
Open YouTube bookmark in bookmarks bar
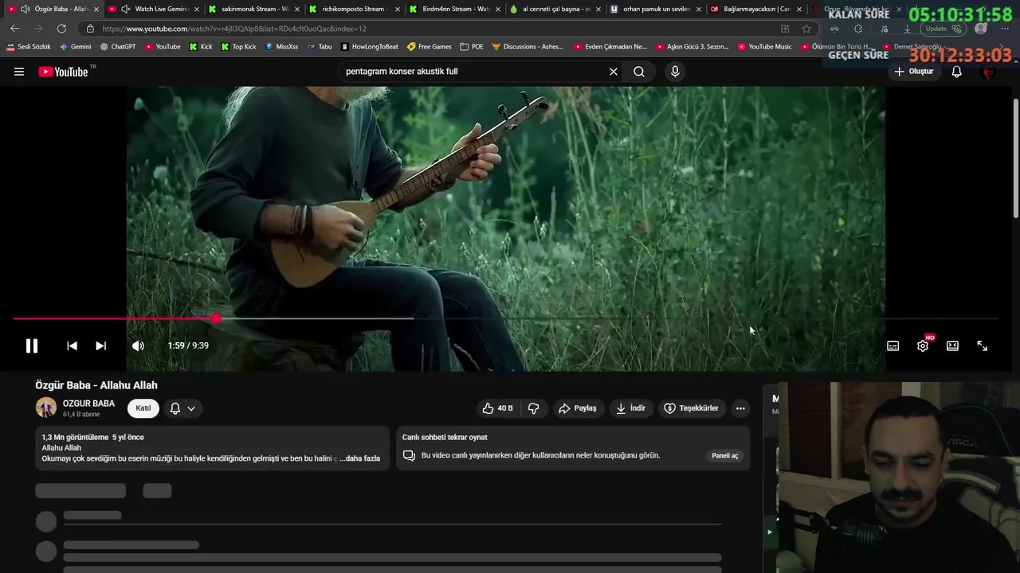click(163, 47)
